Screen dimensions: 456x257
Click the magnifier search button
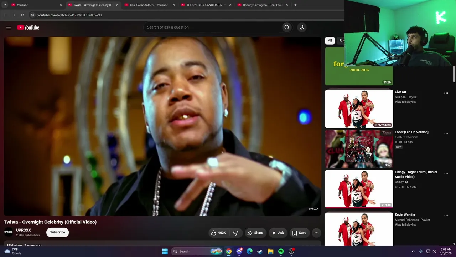click(x=287, y=27)
